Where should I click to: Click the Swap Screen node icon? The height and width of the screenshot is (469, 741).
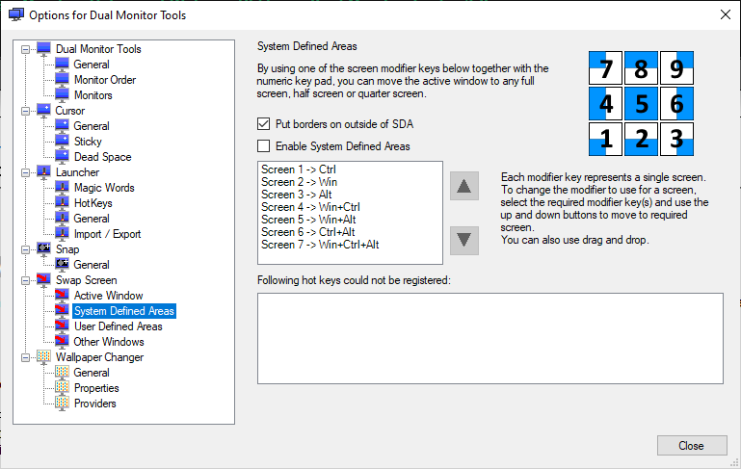[x=43, y=280]
